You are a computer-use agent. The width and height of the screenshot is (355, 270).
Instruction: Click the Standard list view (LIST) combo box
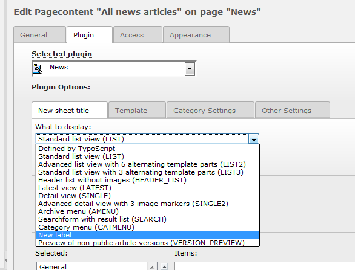[147, 139]
